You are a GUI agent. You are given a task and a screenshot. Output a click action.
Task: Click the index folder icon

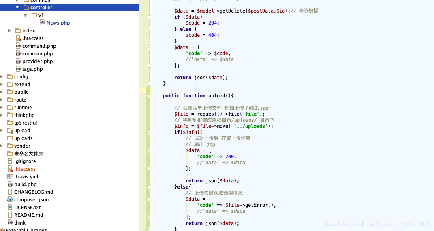18,30
